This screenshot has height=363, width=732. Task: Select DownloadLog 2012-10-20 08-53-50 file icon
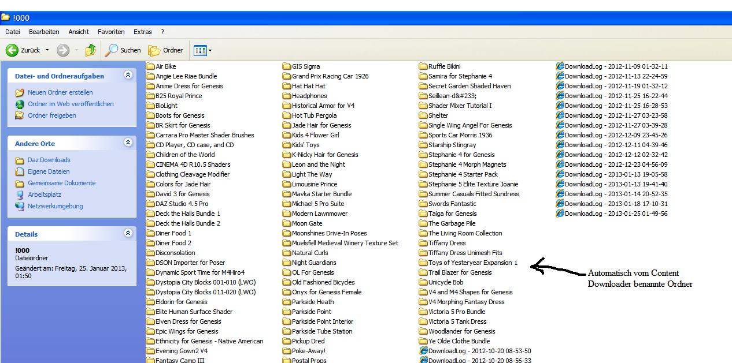pyautogui.click(x=423, y=351)
